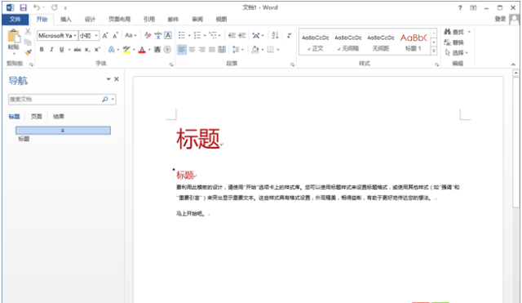Apply red font color swatch

(x=142, y=50)
